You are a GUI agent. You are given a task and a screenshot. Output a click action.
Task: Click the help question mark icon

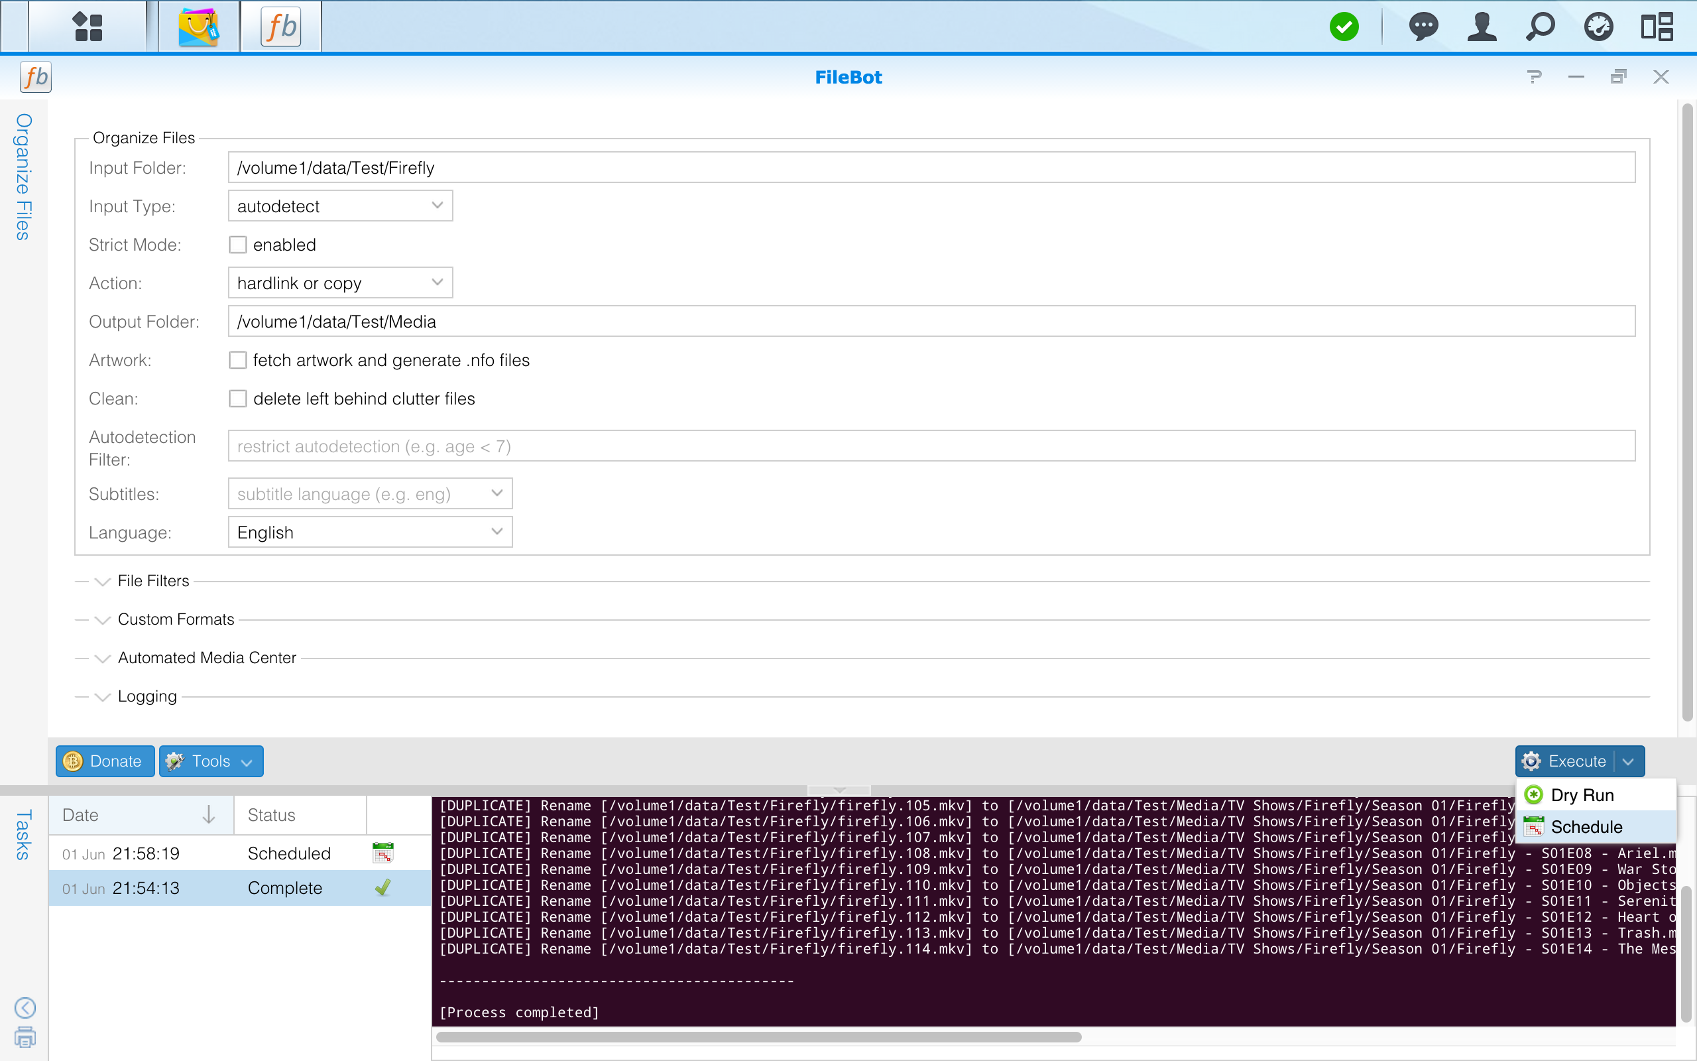1535,76
